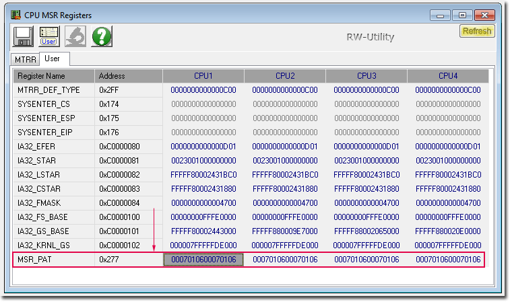Click the CPU4 column header
510x302 pixels.
(x=448, y=76)
